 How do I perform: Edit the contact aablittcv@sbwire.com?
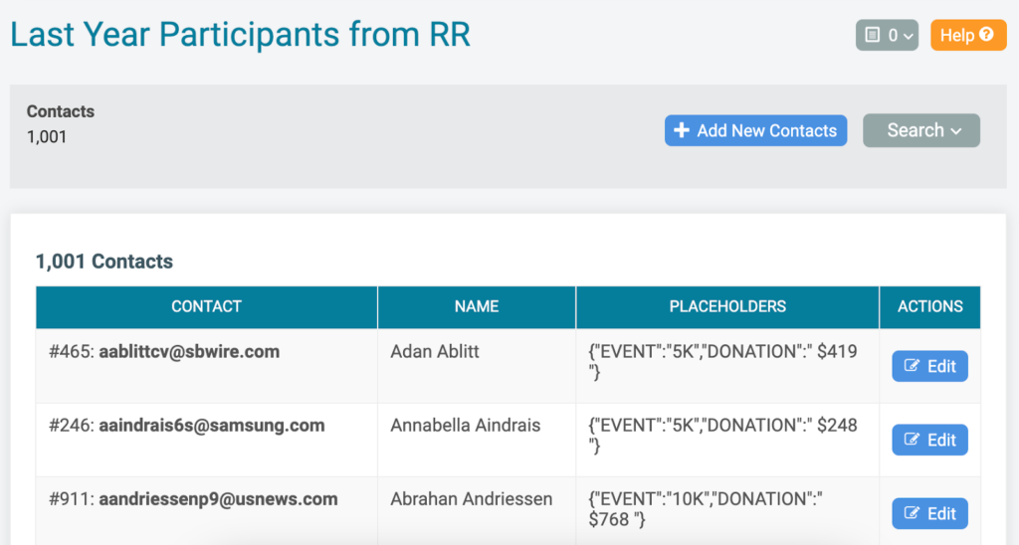930,366
